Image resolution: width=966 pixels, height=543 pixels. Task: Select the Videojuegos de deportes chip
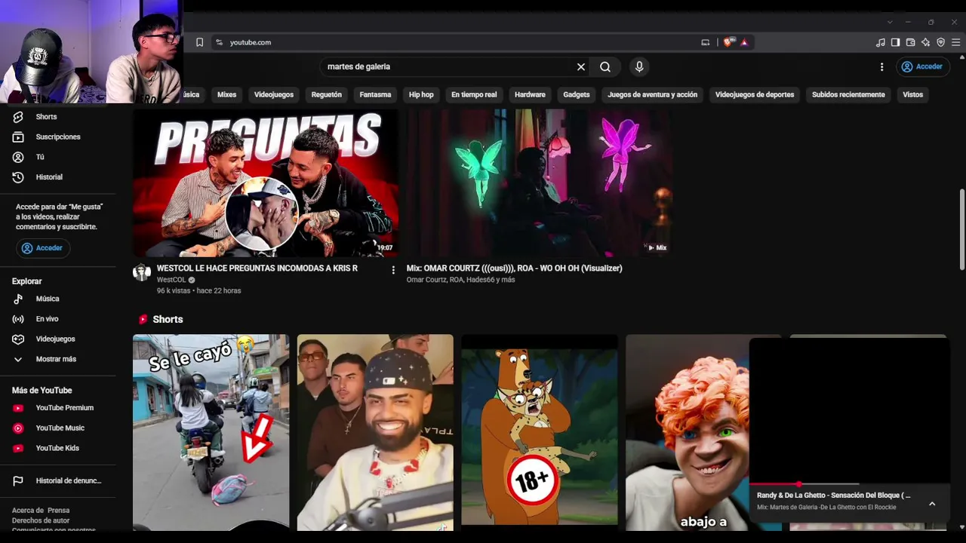pyautogui.click(x=755, y=94)
